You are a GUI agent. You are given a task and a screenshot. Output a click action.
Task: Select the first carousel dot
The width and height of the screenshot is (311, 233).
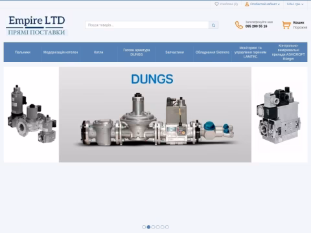click(x=144, y=227)
